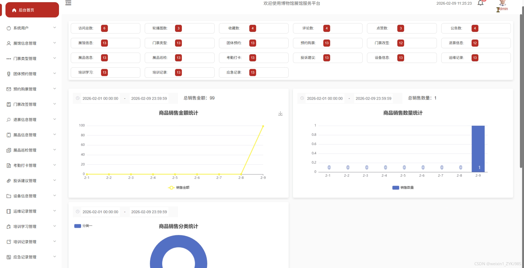Click the admin user avatar
Screen dimensions: 524x268
502,3
